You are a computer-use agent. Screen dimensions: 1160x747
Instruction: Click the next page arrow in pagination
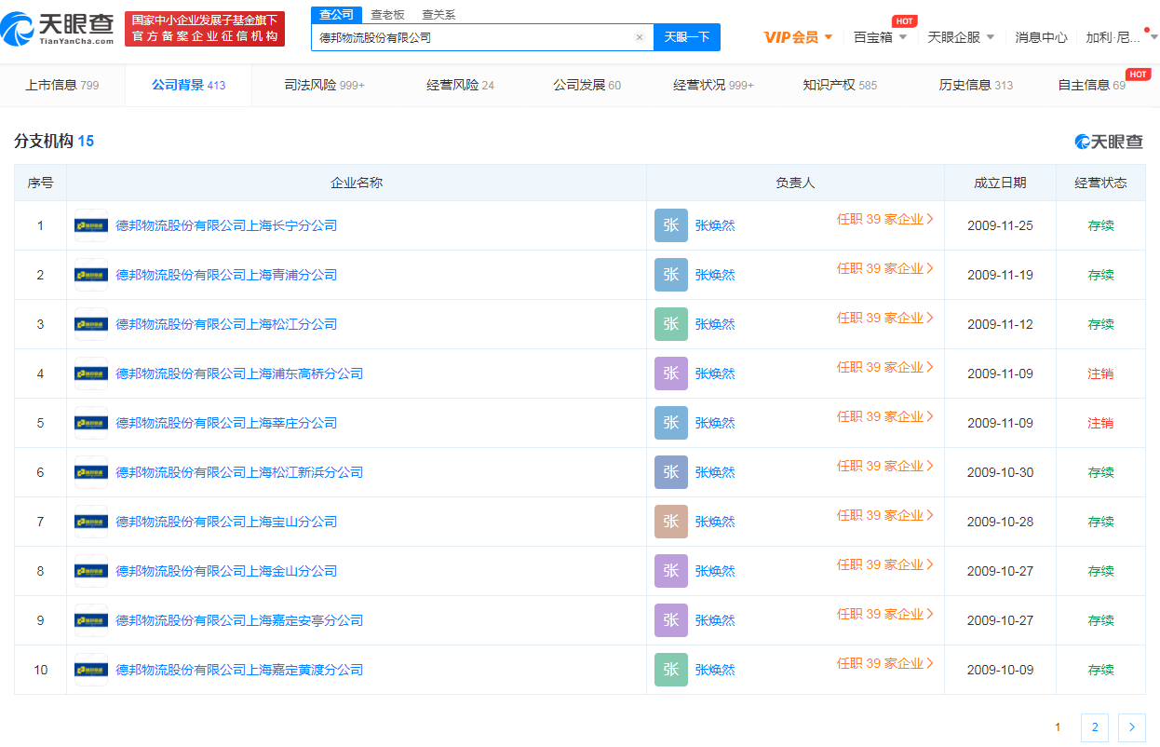point(1131,727)
